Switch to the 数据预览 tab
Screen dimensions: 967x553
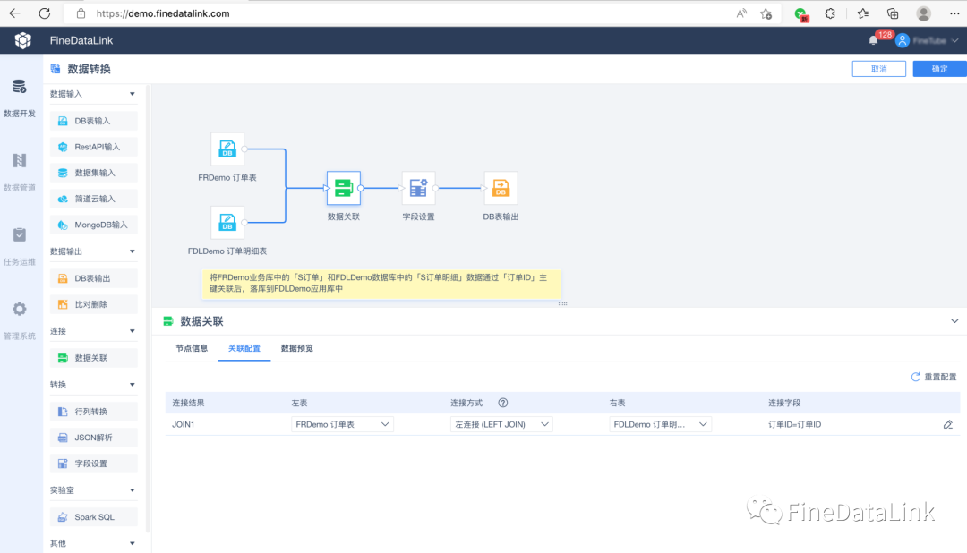[297, 348]
